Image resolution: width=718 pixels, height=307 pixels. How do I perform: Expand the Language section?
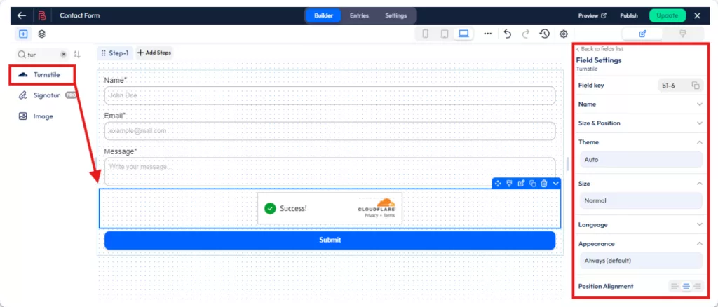coord(640,225)
